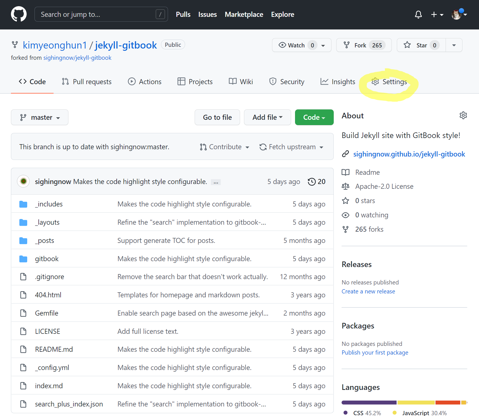Open the master branch dropdown

click(40, 117)
